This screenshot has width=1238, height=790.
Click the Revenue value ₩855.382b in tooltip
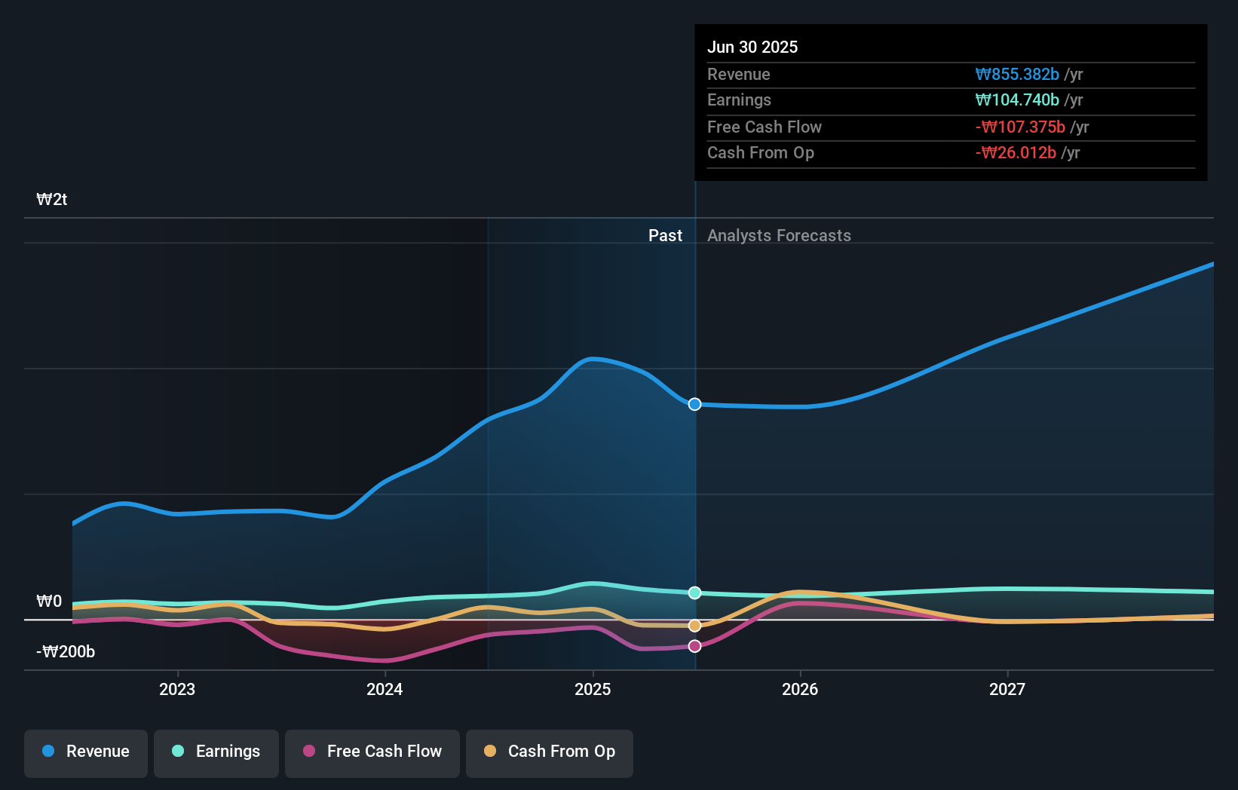point(1017,75)
